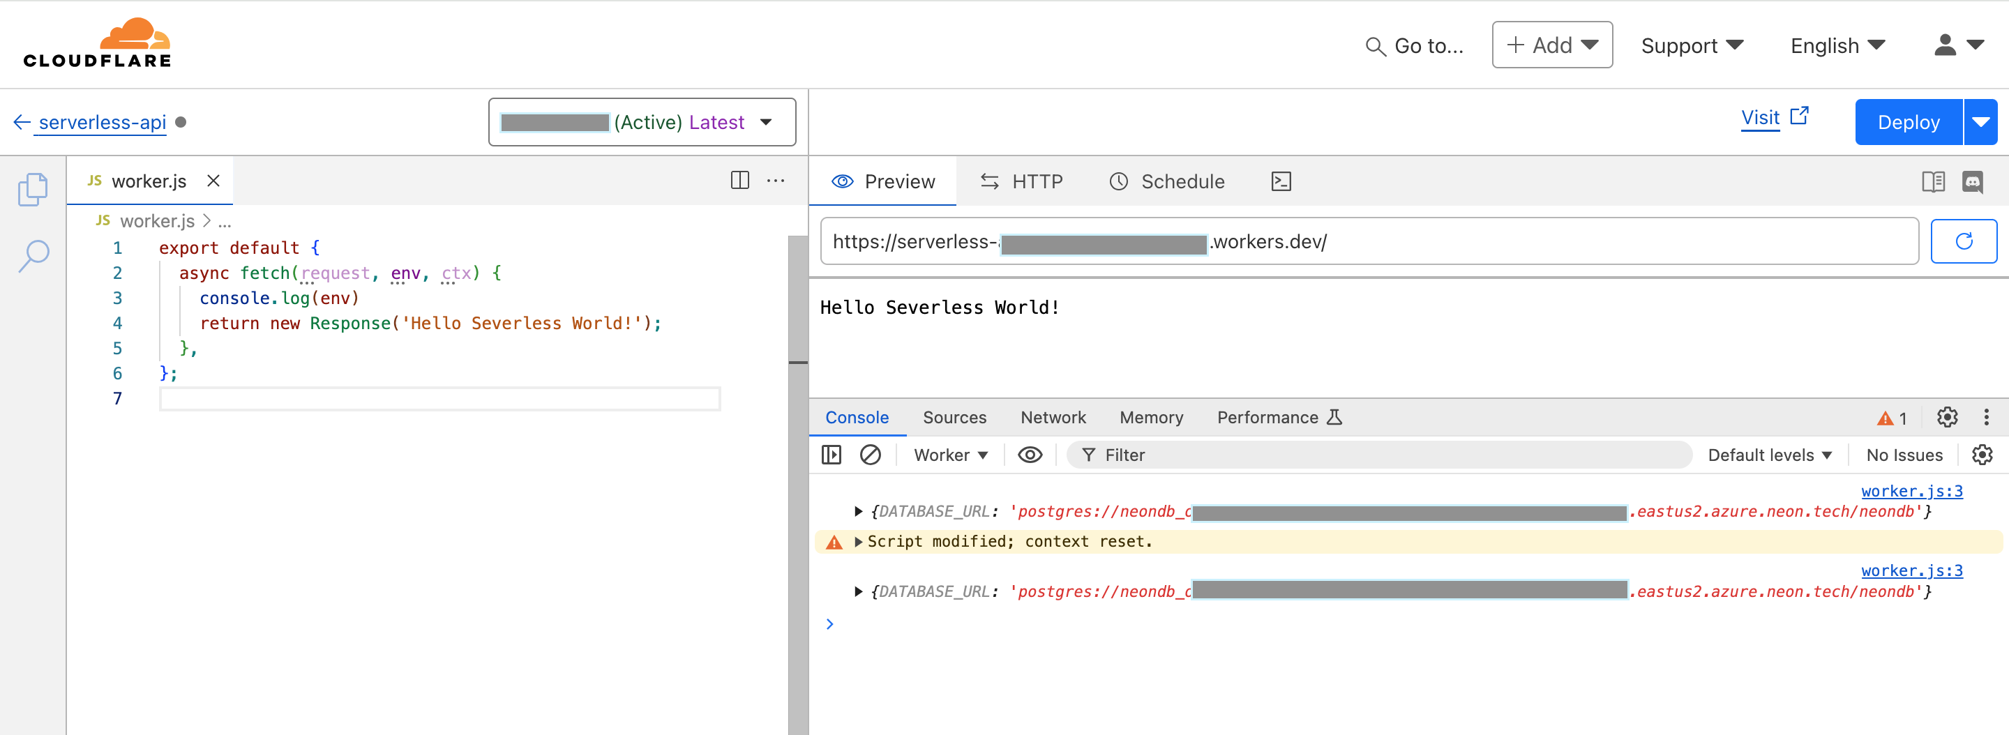Screen dimensions: 2009x735
Task: Click the No Issues label
Action: pos(1903,455)
